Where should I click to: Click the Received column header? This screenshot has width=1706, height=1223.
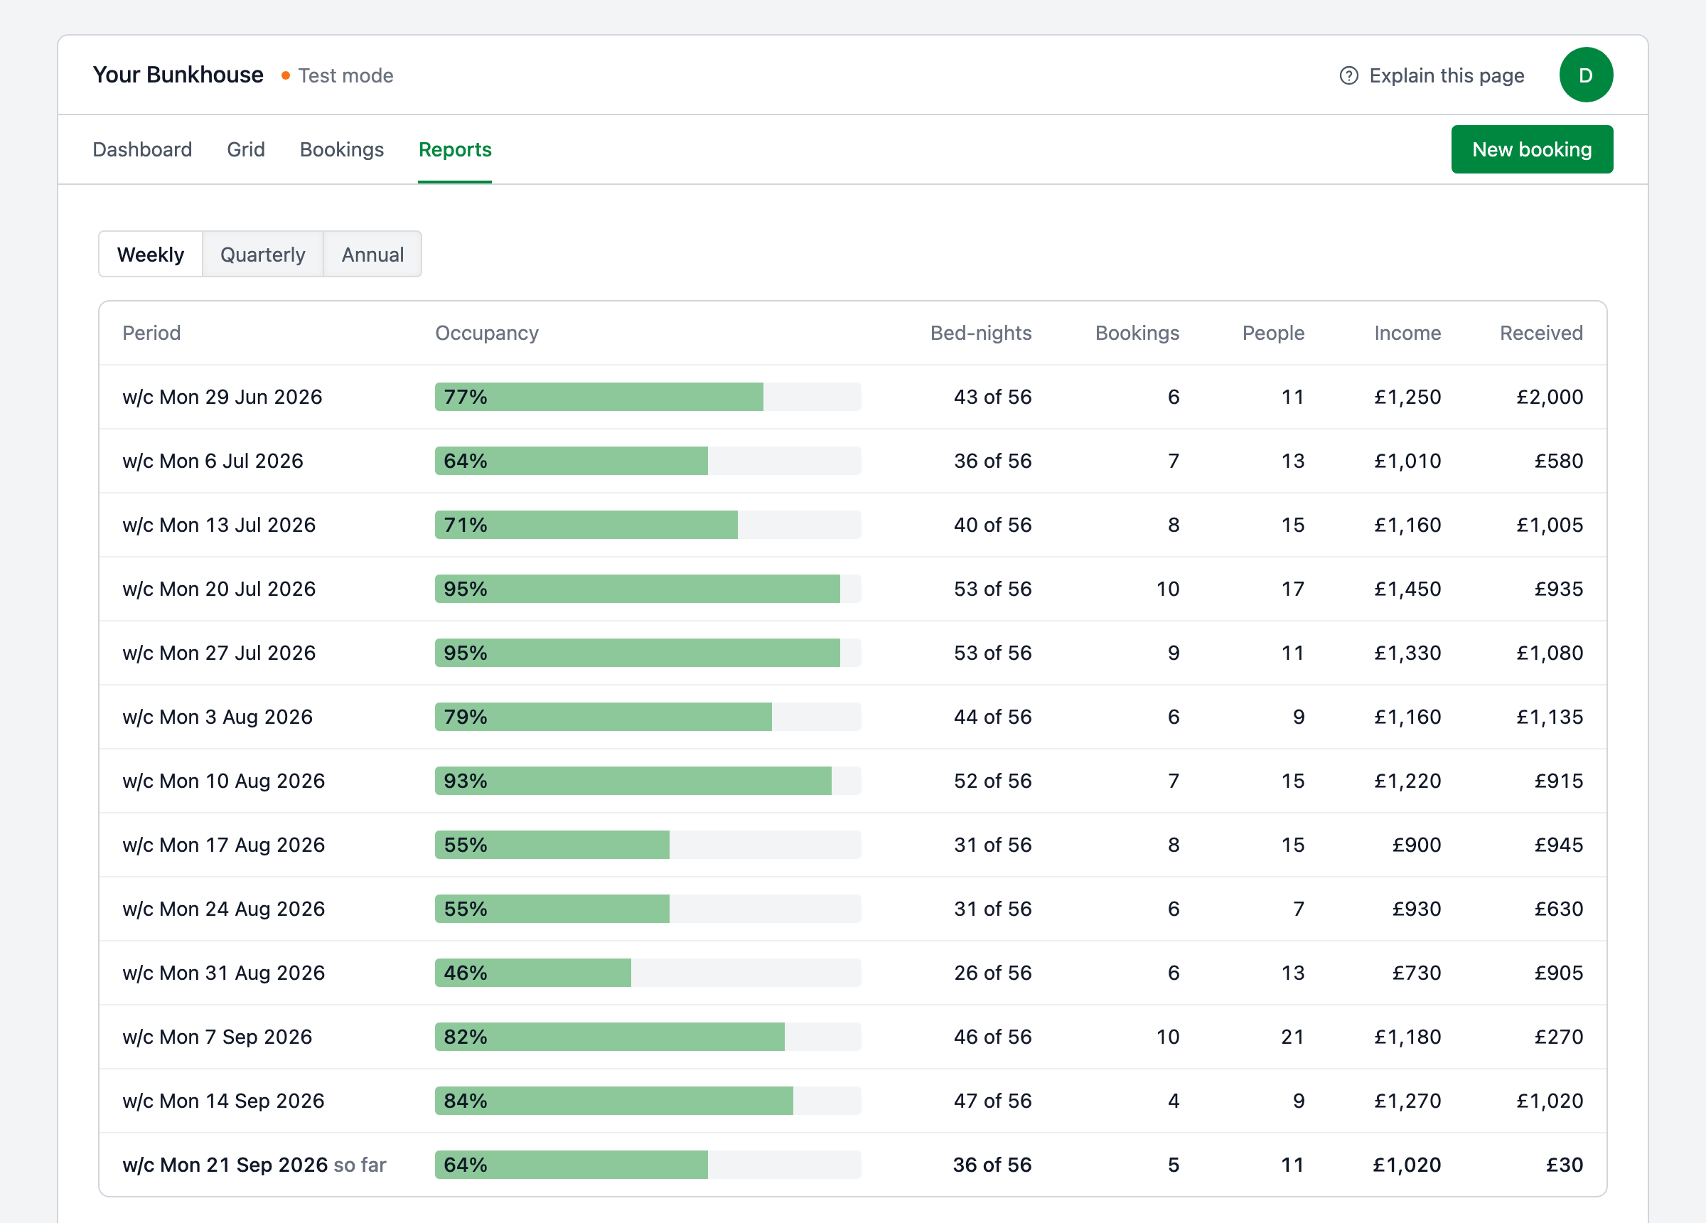point(1541,333)
